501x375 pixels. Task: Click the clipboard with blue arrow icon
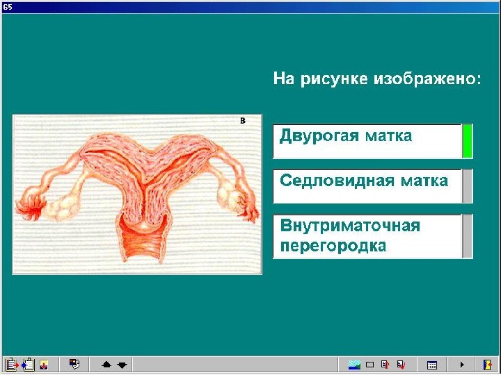pos(28,364)
